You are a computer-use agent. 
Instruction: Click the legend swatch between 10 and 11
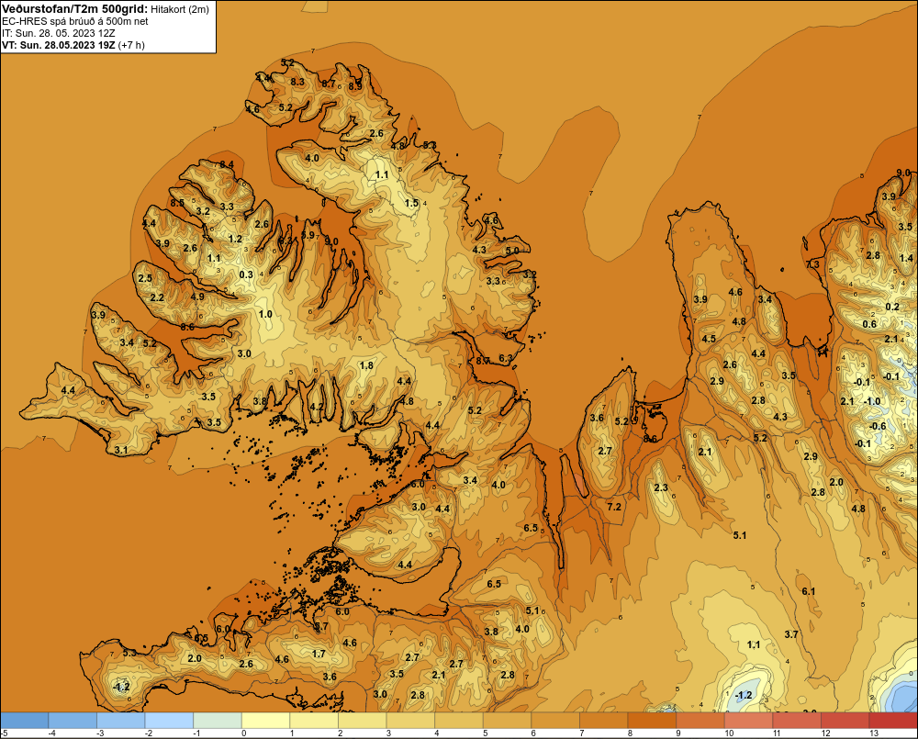coord(748,721)
